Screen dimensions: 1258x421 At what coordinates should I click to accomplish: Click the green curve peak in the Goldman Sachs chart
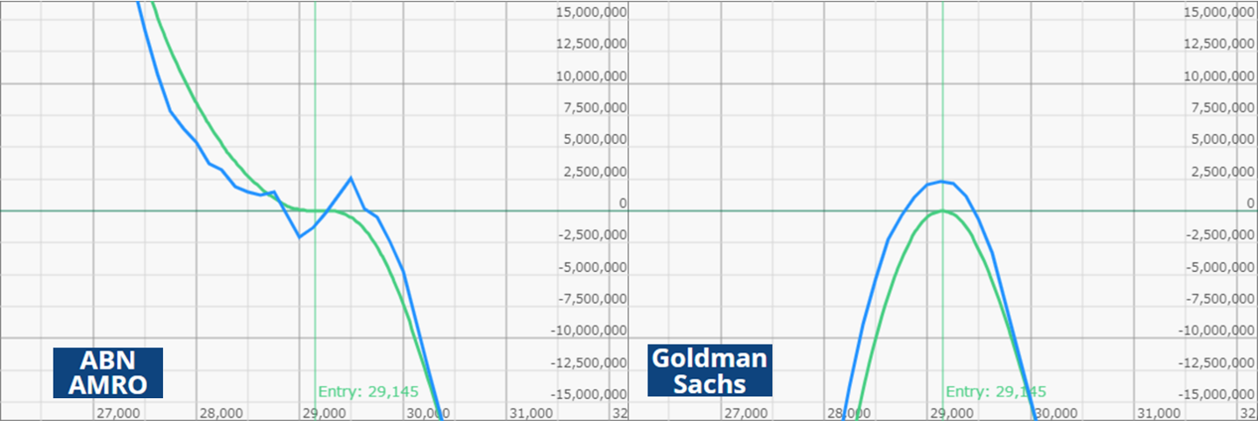tap(943, 211)
